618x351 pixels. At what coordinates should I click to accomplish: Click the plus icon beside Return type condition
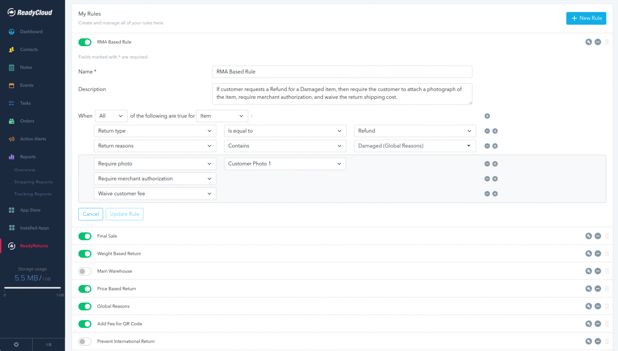[495, 131]
